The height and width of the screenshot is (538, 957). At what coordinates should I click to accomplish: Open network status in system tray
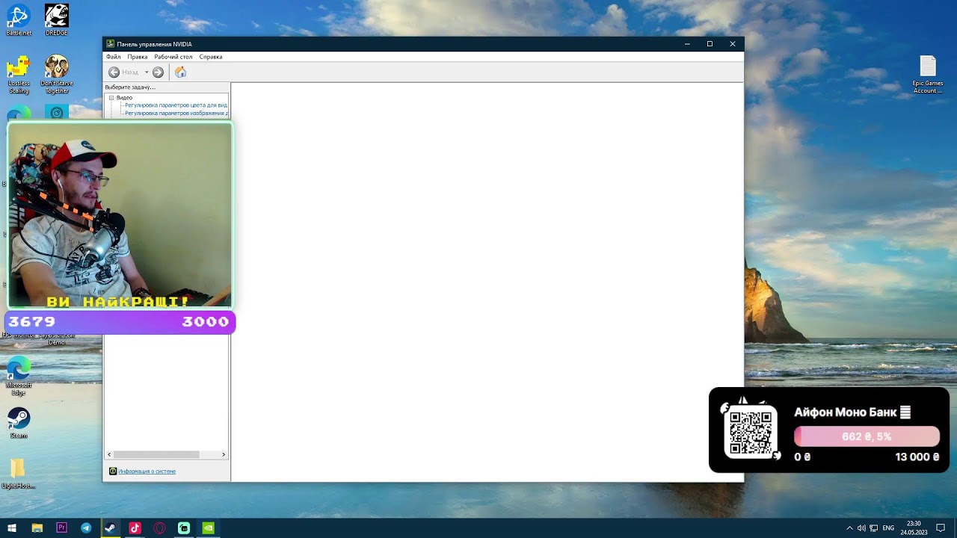pyautogui.click(x=874, y=528)
